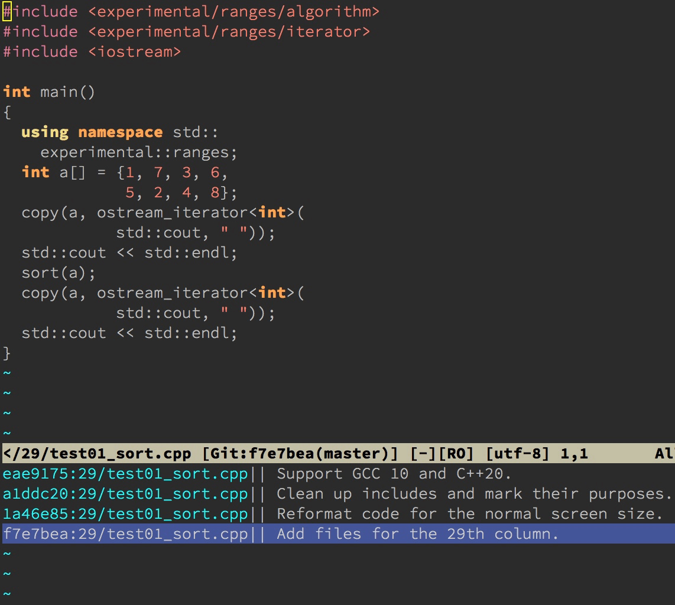Screen dimensions: 675x605
Task: Click highlighted commit f7e7bea entry
Action: coord(125,534)
